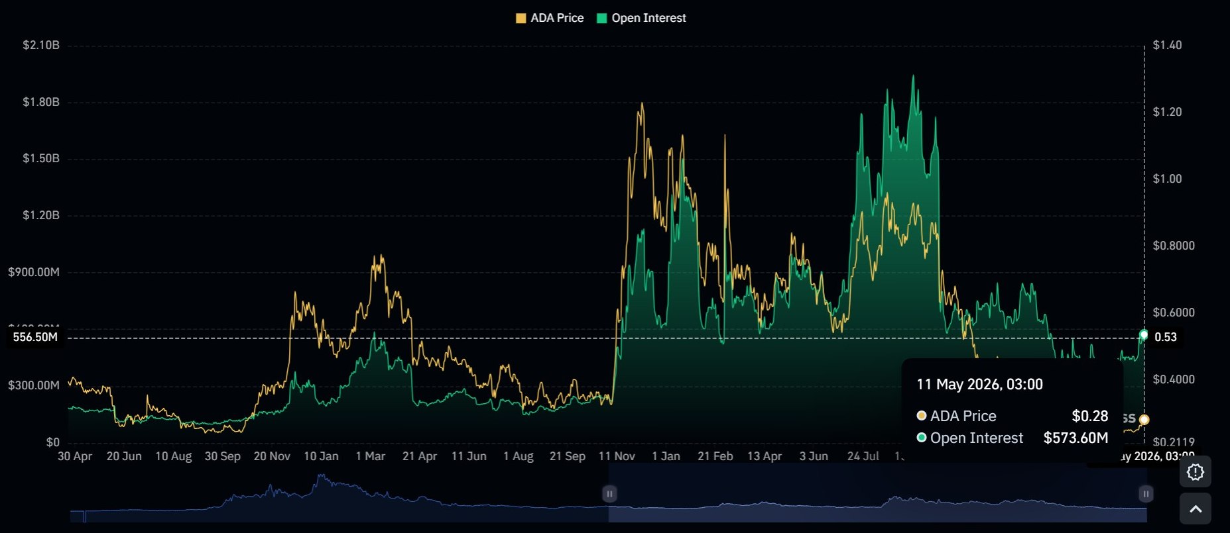1230x533 pixels.
Task: Click the $300.00M left axis label
Action: pyautogui.click(x=34, y=385)
